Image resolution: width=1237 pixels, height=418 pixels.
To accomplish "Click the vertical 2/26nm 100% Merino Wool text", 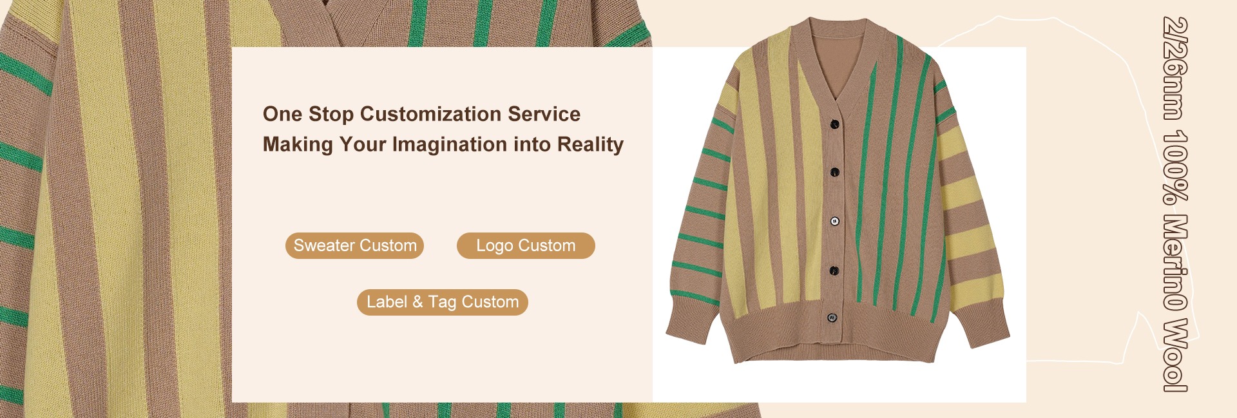I will (x=1175, y=204).
